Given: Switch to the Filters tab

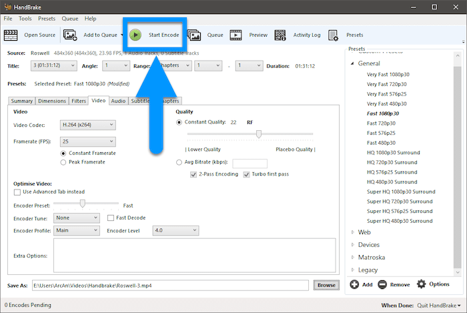Looking at the screenshot, I should [79, 101].
